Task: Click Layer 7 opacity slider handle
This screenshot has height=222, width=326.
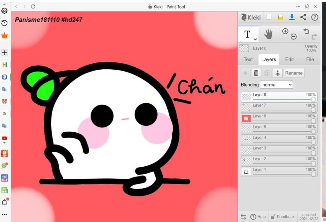Action: 313,110
